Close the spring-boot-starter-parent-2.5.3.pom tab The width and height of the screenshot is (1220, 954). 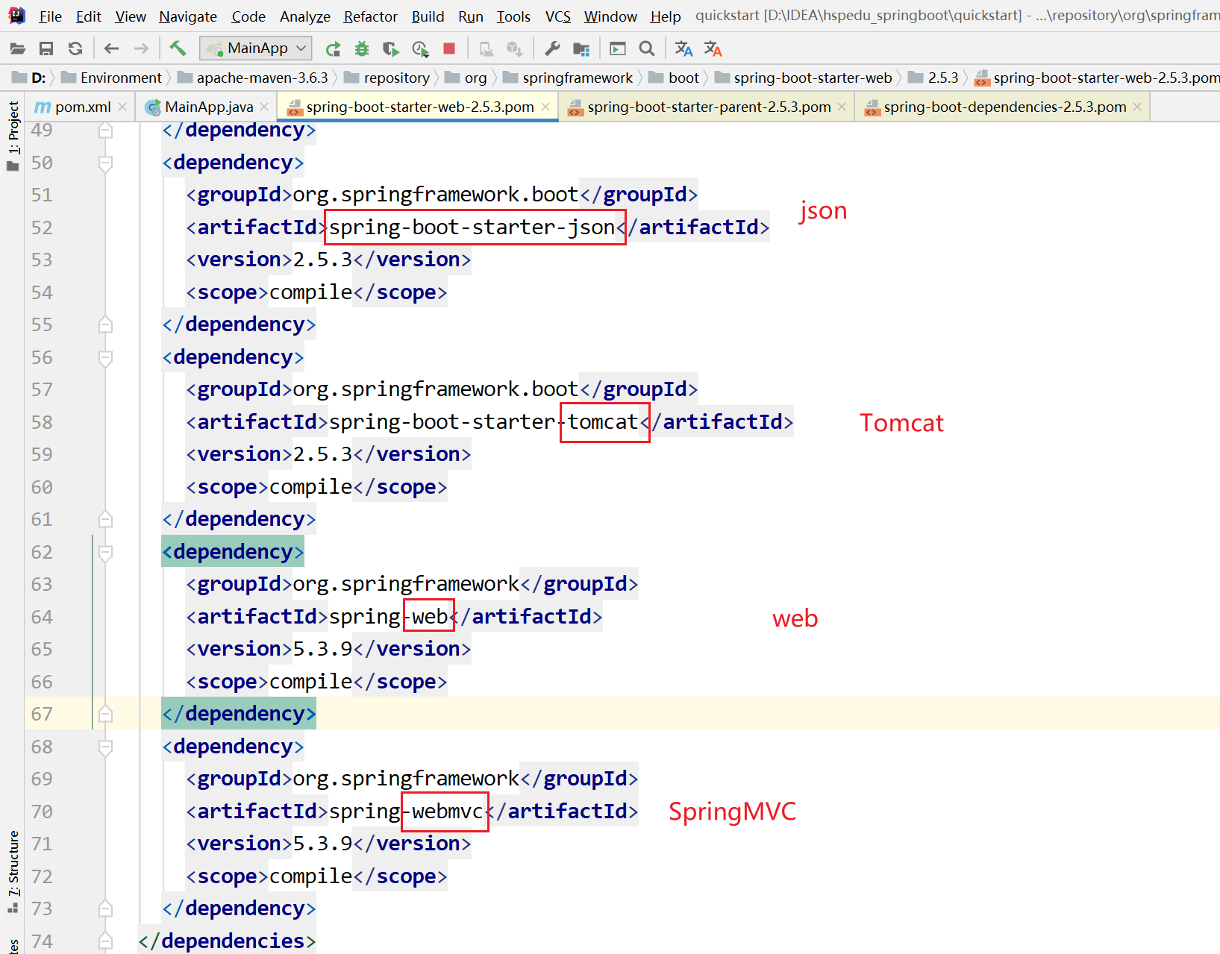tap(842, 107)
